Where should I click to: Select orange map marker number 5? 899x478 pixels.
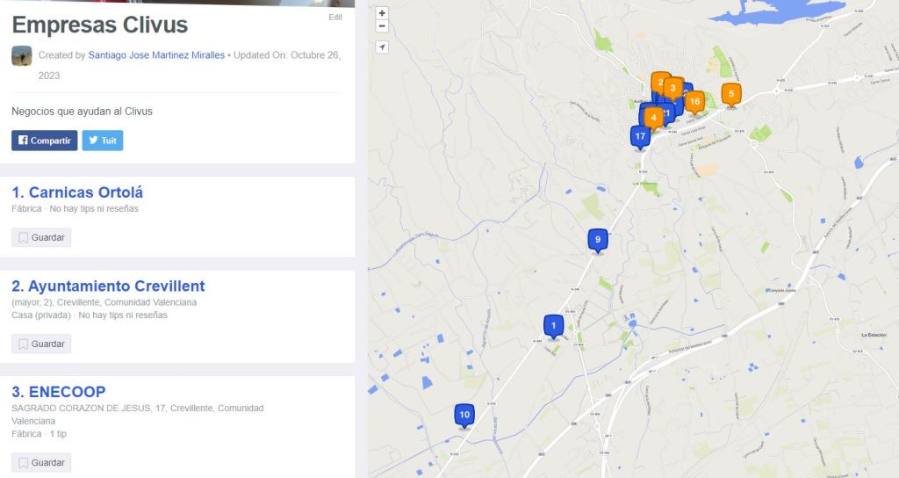point(730,93)
